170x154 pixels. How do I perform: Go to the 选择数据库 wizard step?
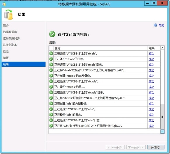(10, 32)
